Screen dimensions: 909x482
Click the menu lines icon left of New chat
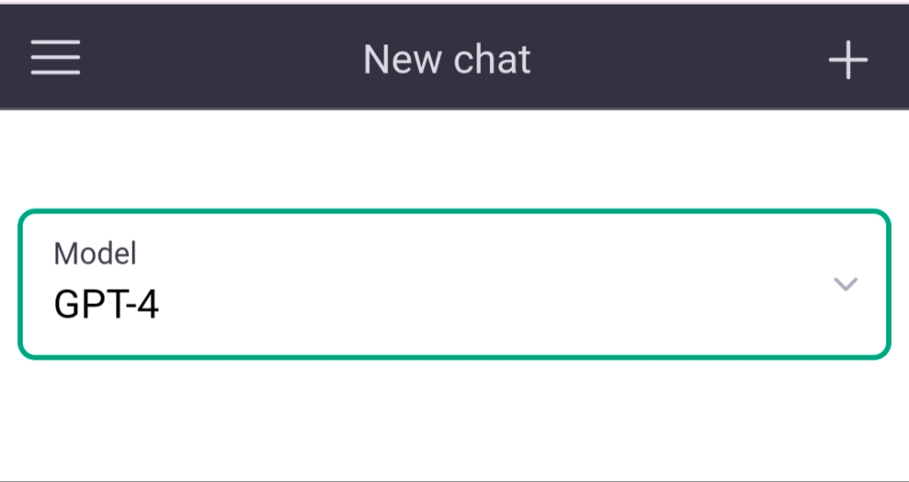(55, 59)
